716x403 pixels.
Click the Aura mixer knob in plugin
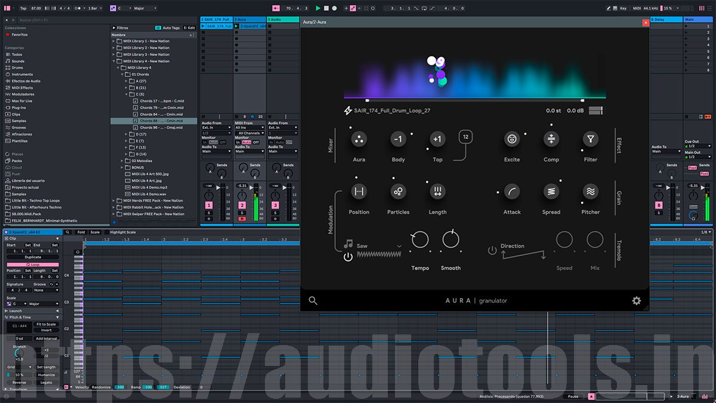click(x=359, y=139)
